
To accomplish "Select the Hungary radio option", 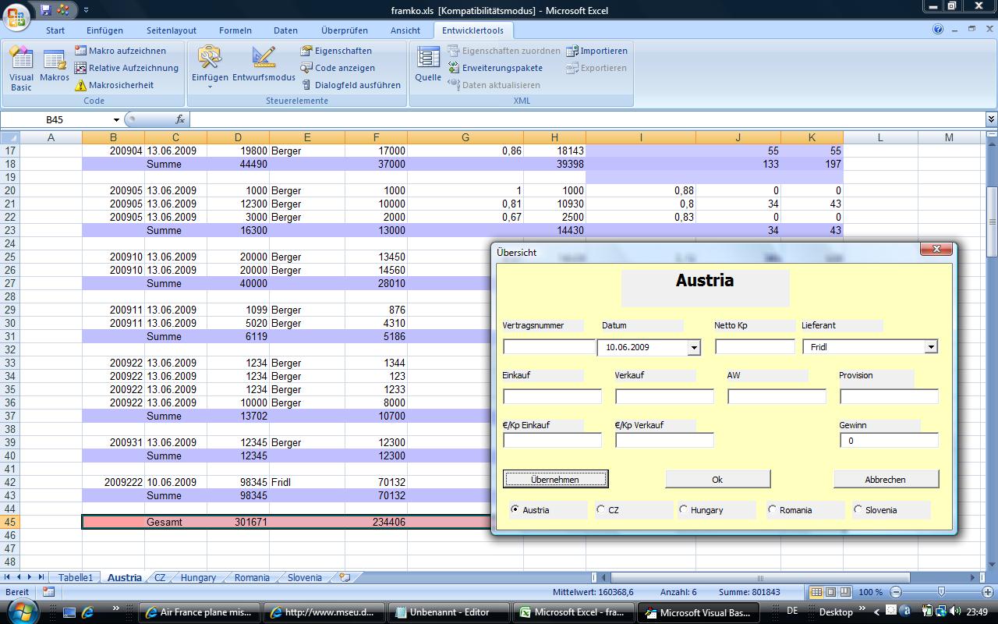I will (684, 509).
